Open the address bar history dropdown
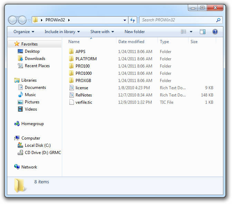Viewport: 232px width, 204px height. tap(125, 20)
